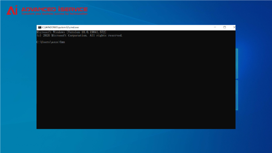The height and width of the screenshot is (153, 272).
Task: Click the lower Windows logo pane on wallpaper
Action: tap(237, 95)
